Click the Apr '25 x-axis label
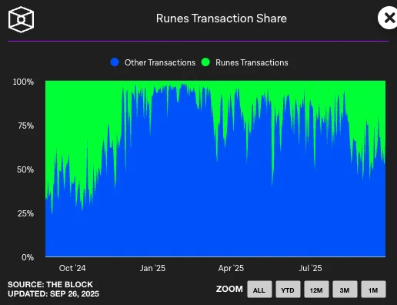Image resolution: width=397 pixels, height=305 pixels. 231,268
